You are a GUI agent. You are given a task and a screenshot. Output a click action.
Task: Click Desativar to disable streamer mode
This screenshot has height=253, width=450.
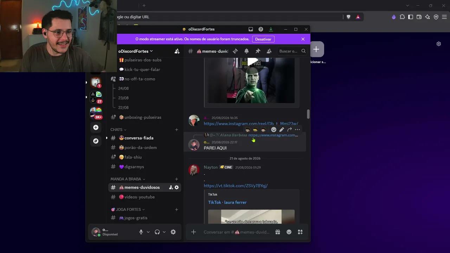[x=263, y=39]
